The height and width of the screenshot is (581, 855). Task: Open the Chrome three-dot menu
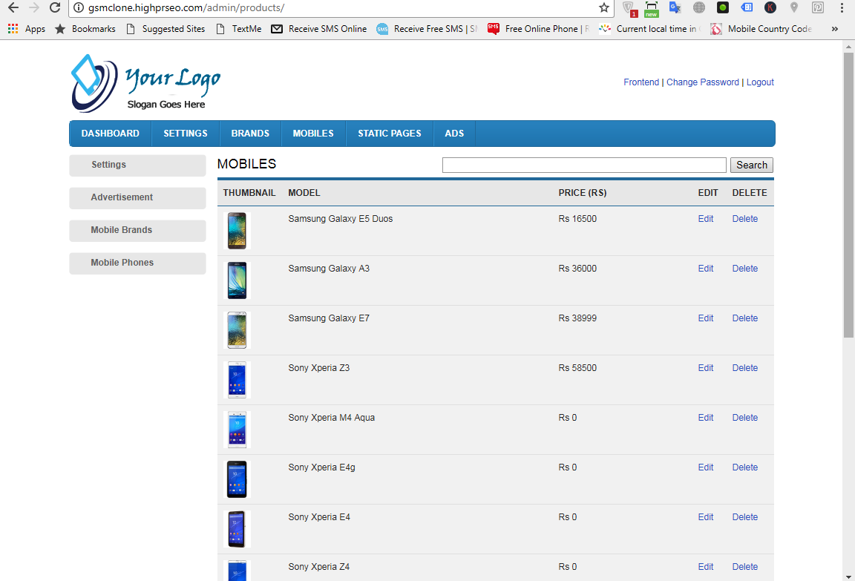[x=842, y=7]
